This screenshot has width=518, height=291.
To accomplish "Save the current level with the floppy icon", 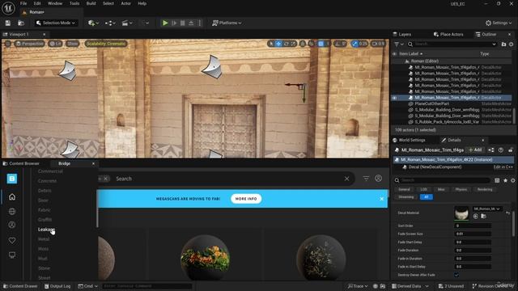I will (x=8, y=23).
